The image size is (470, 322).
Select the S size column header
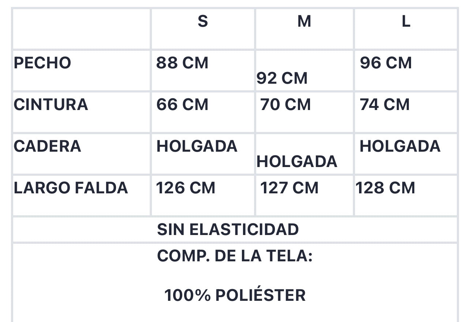point(203,22)
